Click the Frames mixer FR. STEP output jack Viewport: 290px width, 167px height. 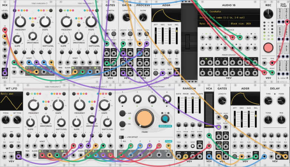tap(168, 155)
